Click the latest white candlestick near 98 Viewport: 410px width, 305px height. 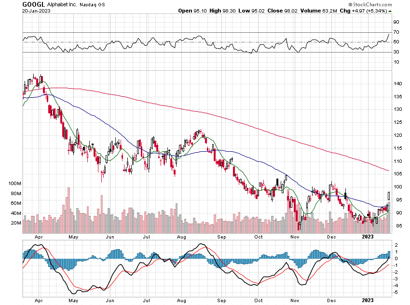tap(389, 196)
